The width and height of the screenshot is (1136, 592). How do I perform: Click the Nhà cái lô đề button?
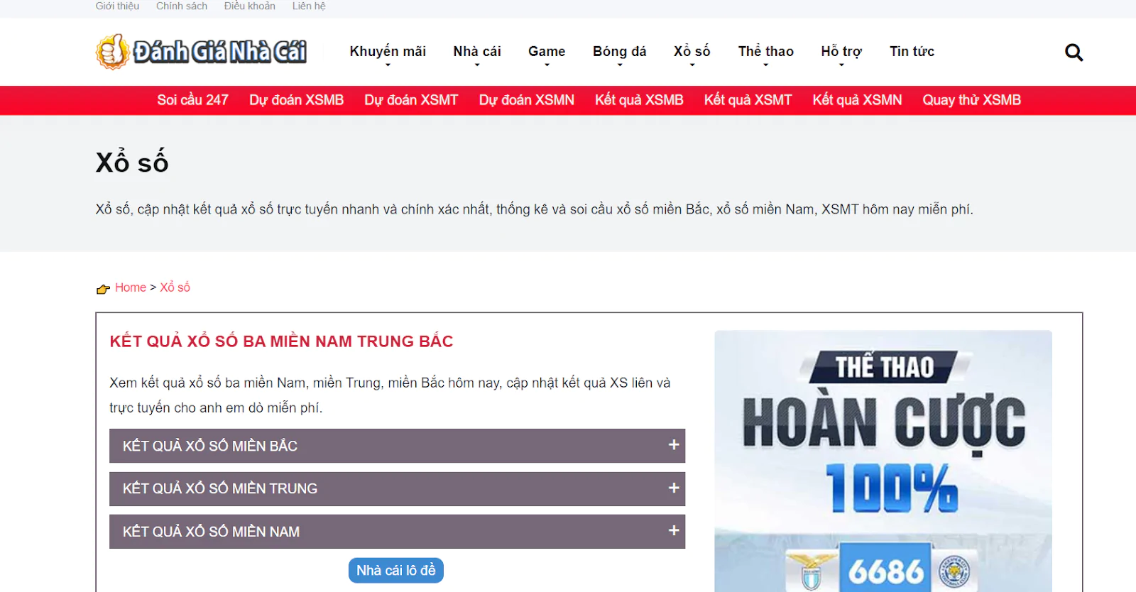click(396, 571)
